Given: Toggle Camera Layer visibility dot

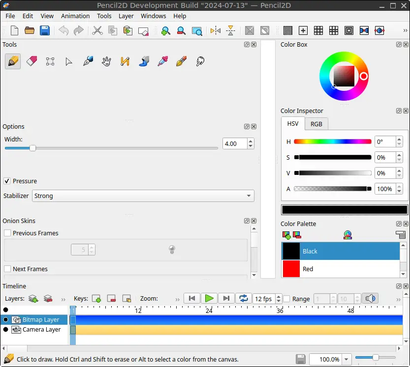Looking at the screenshot, I should coord(5,329).
